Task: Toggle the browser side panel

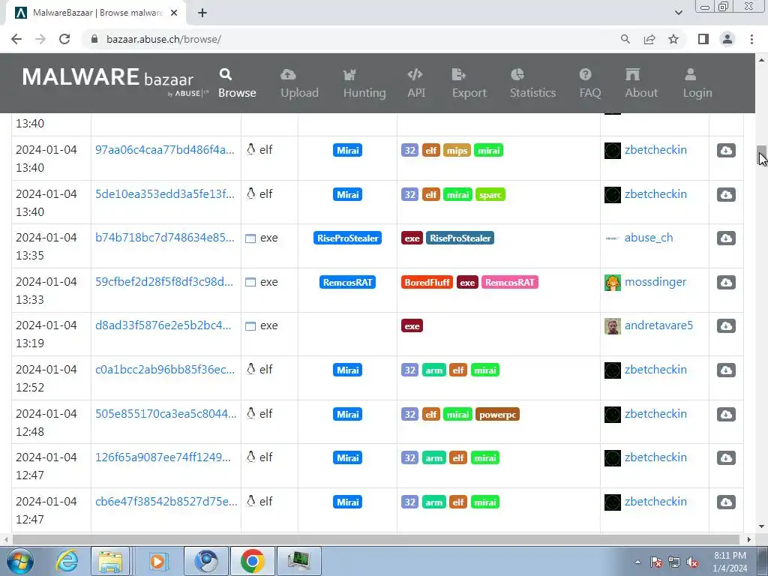Action: 703,39
